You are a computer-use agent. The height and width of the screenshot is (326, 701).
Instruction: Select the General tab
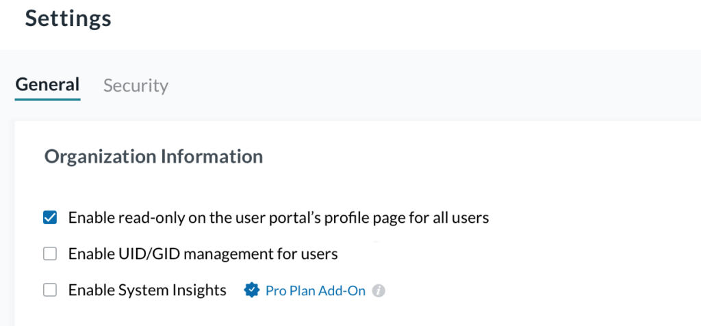pos(47,85)
